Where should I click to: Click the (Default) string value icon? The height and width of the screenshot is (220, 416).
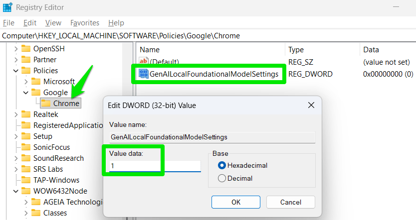tap(144, 61)
